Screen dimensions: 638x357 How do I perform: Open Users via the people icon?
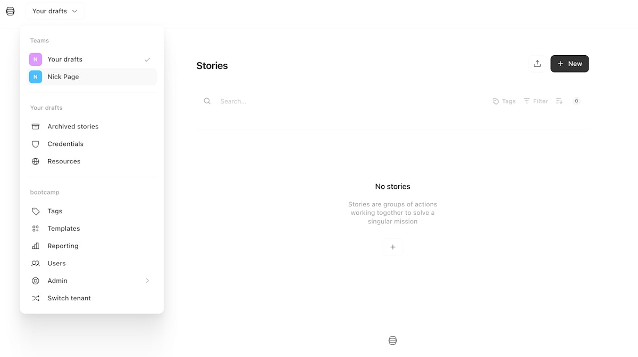pyautogui.click(x=36, y=264)
